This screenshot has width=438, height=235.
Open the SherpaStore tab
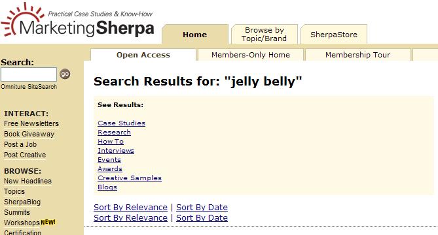click(334, 35)
